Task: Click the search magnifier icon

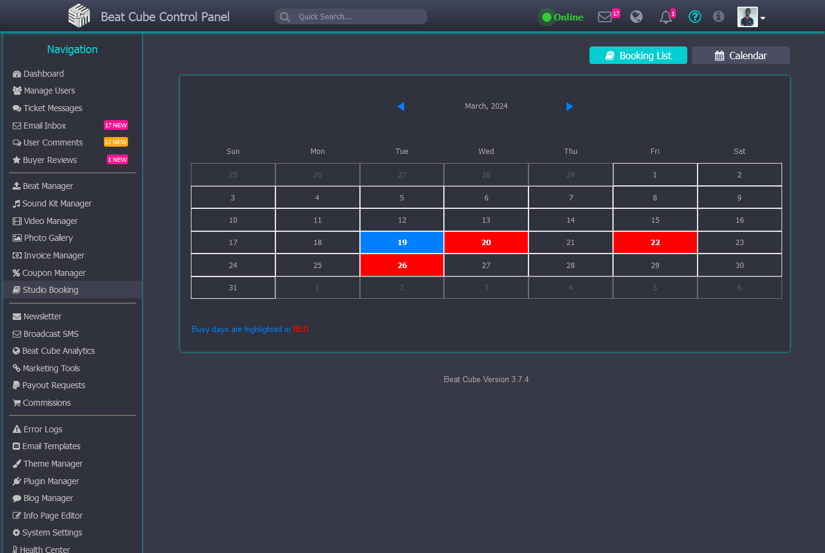Action: 285,17
